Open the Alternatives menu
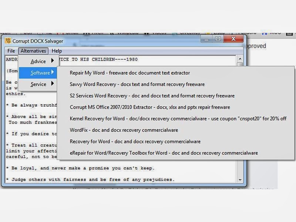 [x=33, y=51]
